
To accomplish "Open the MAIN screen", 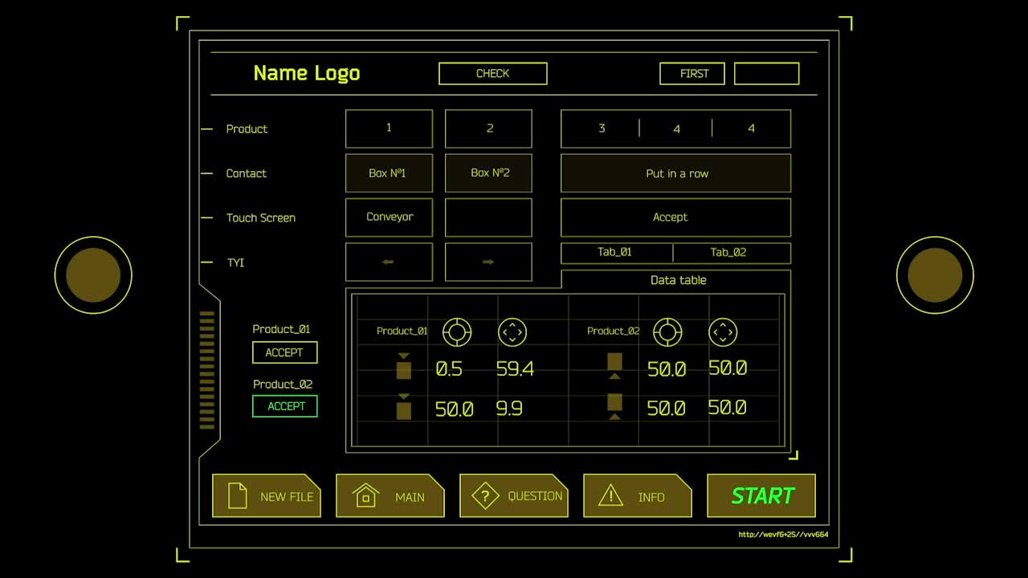I will 390,496.
